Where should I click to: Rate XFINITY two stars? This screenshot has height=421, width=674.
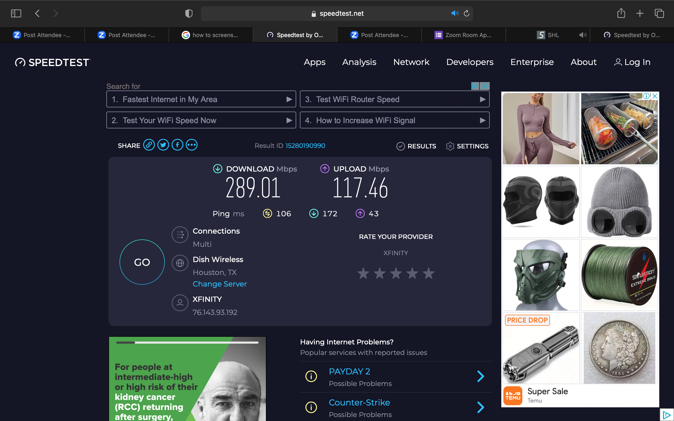click(x=380, y=273)
